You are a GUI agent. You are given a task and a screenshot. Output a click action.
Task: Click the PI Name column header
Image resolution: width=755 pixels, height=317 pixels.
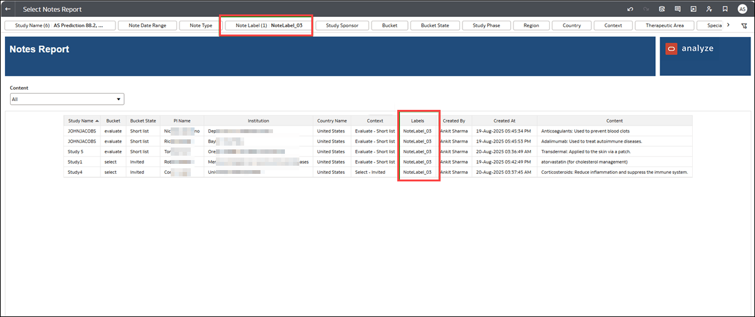[x=182, y=121]
